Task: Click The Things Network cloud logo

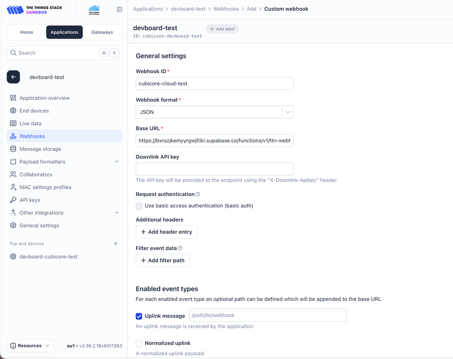Action: pos(94,10)
